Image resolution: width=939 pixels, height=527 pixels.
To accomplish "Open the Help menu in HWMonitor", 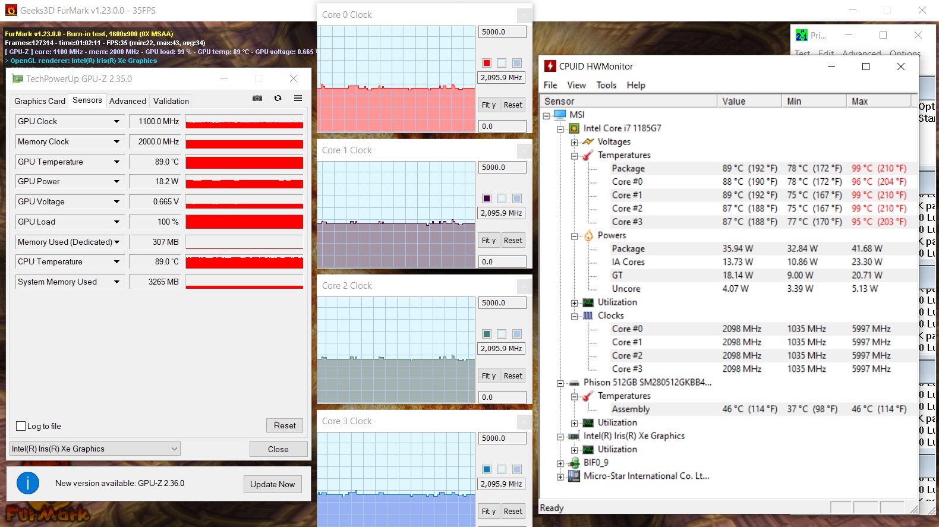I will (x=636, y=85).
